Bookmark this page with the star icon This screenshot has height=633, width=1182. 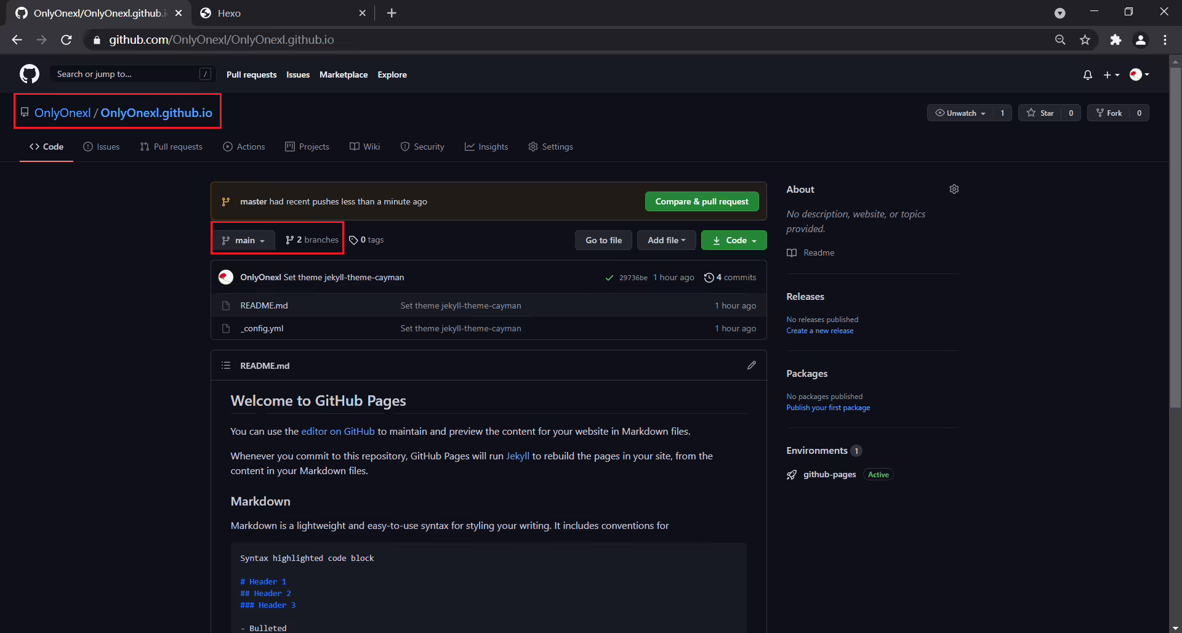(1085, 39)
